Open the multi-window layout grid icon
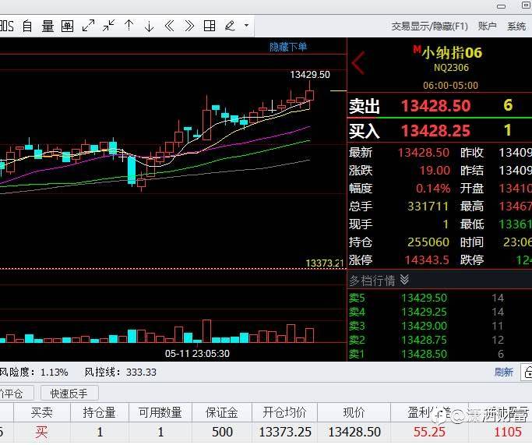Viewport: 532px width, 445px height. (x=210, y=26)
